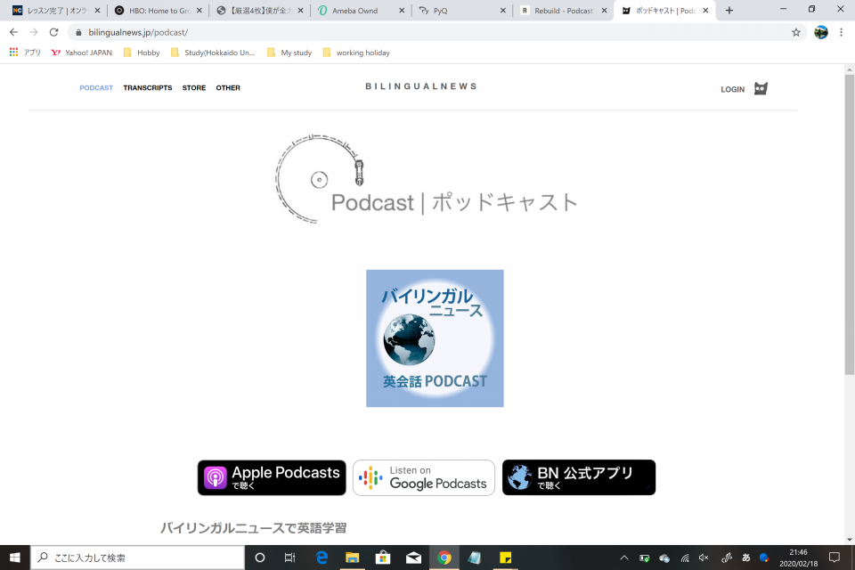Click the cat mascot icon beside LOGIN
The width and height of the screenshot is (855, 570).
click(x=761, y=88)
